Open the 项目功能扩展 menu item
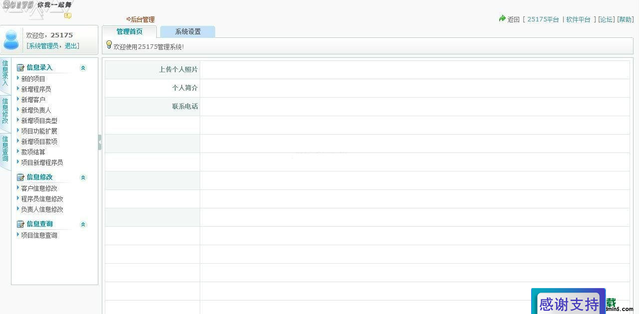Screen dimensions: 639x314 (39, 131)
